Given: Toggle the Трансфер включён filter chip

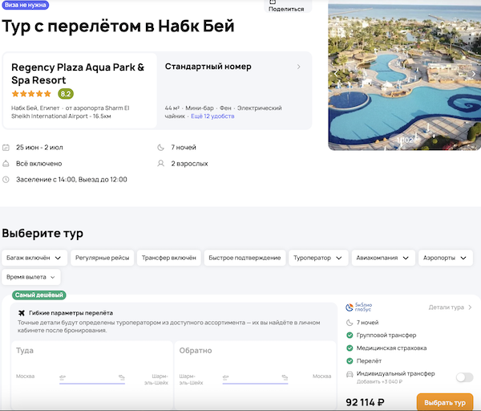Looking at the screenshot, I should pos(168,258).
